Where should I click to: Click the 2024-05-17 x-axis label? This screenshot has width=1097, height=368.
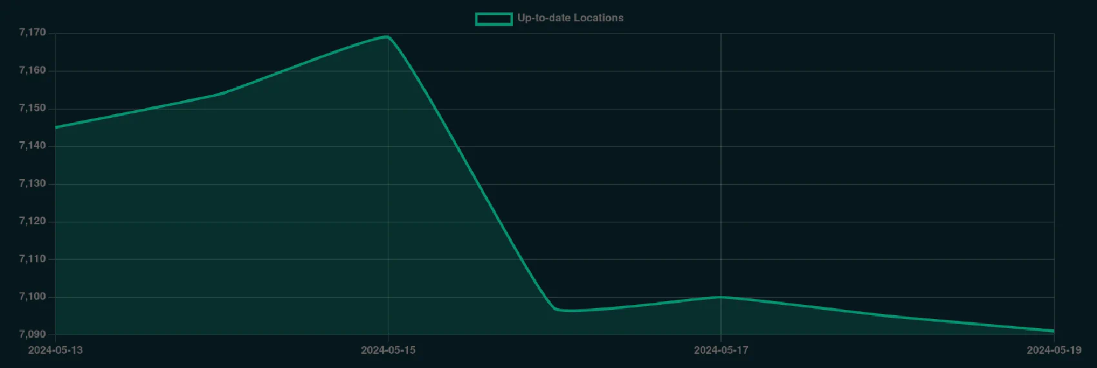tap(721, 350)
